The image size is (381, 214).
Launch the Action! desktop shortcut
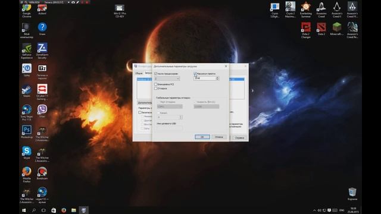42,9
